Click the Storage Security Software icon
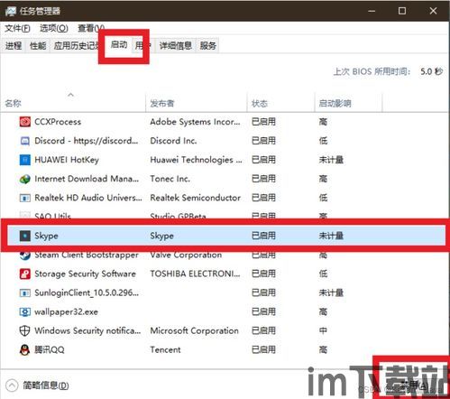Screen dimensions: 450x399 click(x=24, y=274)
